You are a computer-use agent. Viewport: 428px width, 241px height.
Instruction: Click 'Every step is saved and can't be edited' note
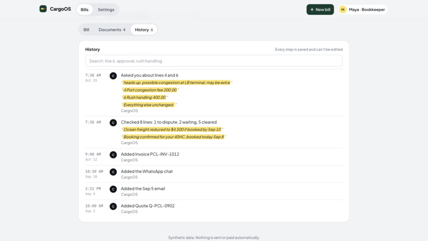click(x=309, y=49)
